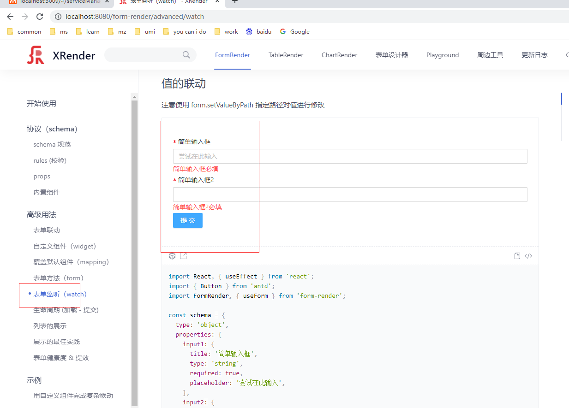
Task: Open schema 规范 documentation page
Action: point(52,144)
